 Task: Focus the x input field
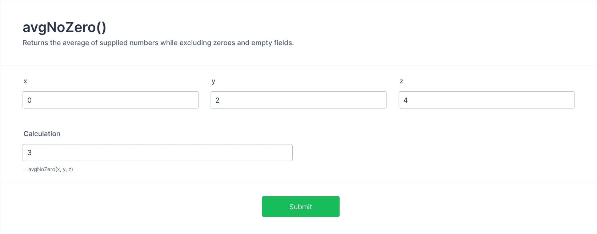tap(111, 100)
